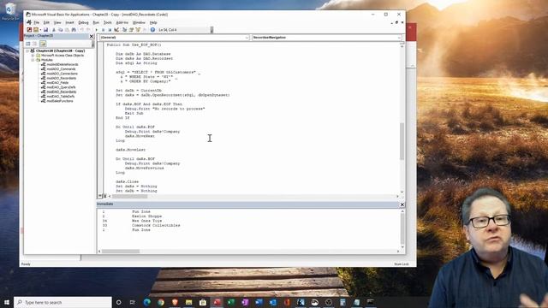Image resolution: width=548 pixels, height=308 pixels.
Task: Open the Help menu
Action: [153, 23]
